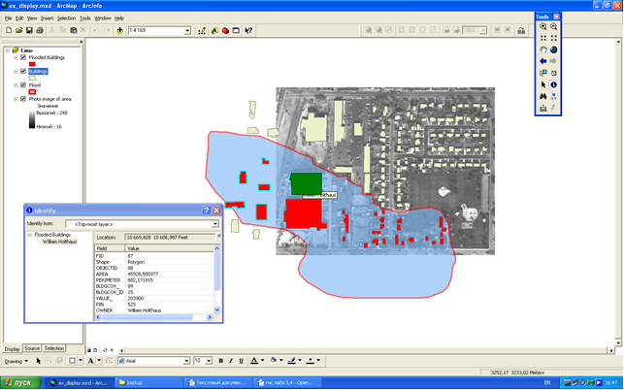Image resolution: width=624 pixels, height=390 pixels.
Task: Toggle the Buildings layer visibility
Action: pyautogui.click(x=23, y=71)
